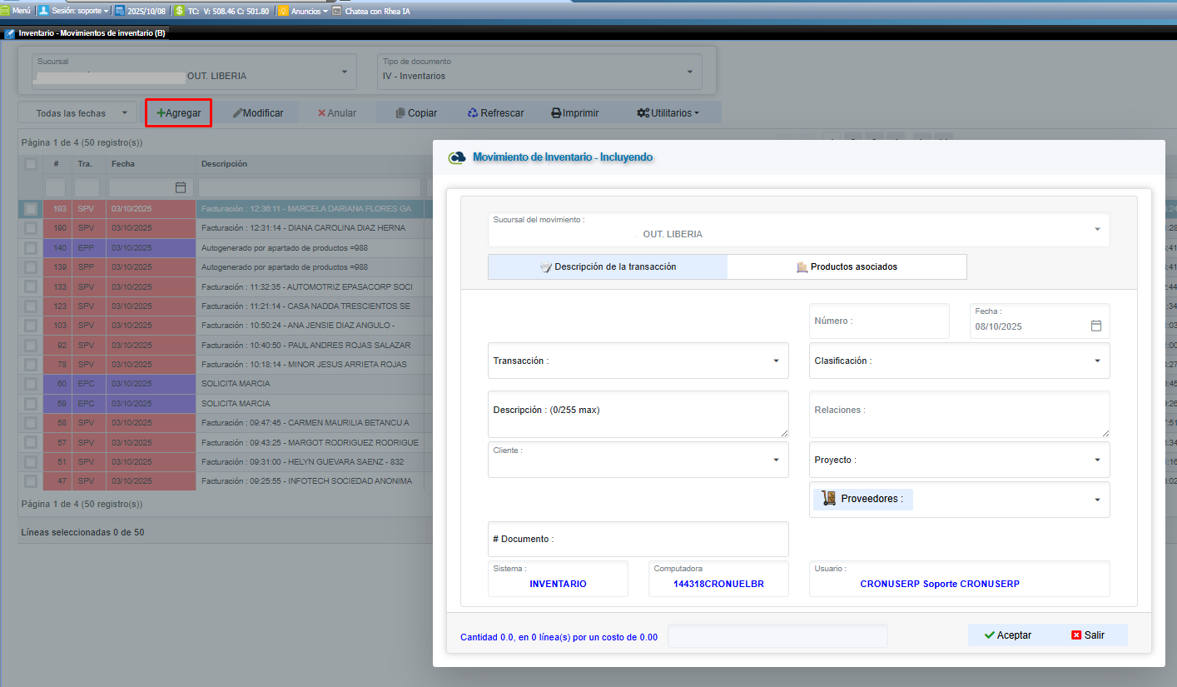Image resolution: width=1177 pixels, height=687 pixels.
Task: Expand the Proveedores dropdown list
Action: click(1096, 500)
